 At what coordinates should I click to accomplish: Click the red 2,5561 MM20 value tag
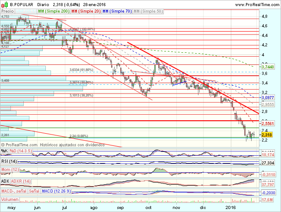(268, 123)
